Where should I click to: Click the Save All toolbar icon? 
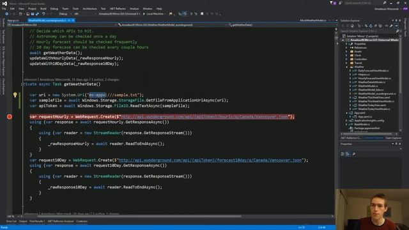37,14
